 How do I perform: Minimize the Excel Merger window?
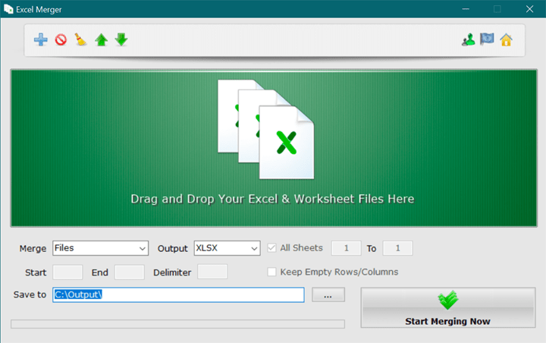point(466,9)
